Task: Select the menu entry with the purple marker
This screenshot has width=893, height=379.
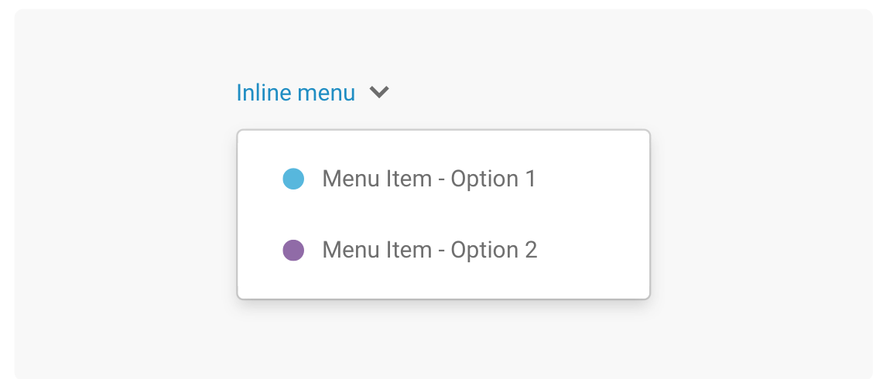Action: [443, 250]
